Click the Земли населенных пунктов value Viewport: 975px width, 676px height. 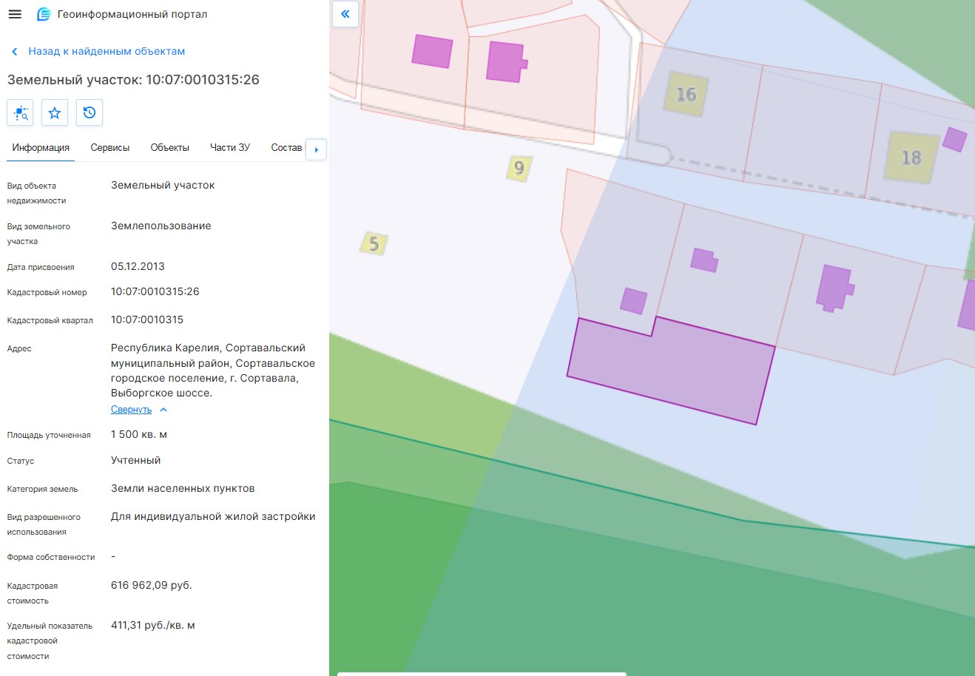pos(183,489)
